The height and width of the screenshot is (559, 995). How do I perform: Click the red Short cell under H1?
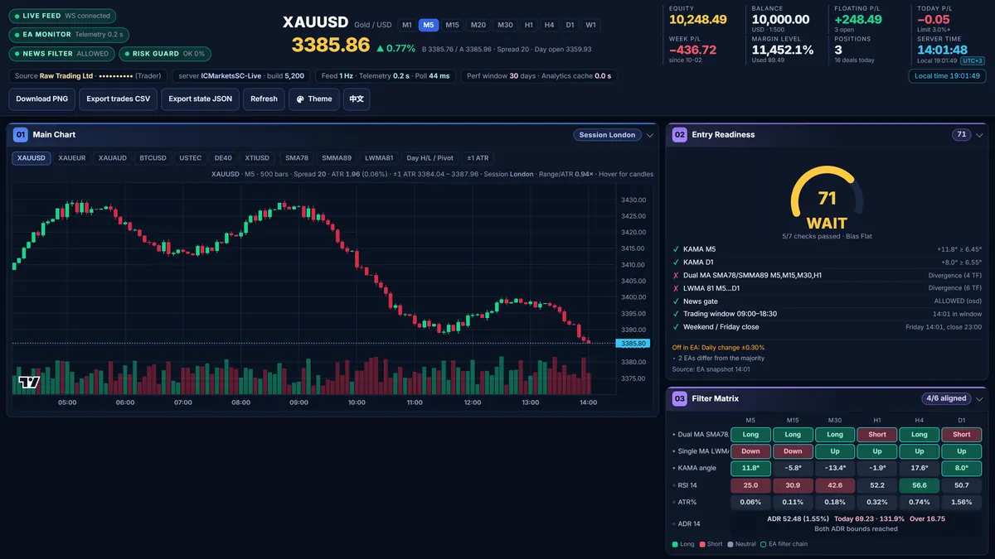click(x=877, y=435)
